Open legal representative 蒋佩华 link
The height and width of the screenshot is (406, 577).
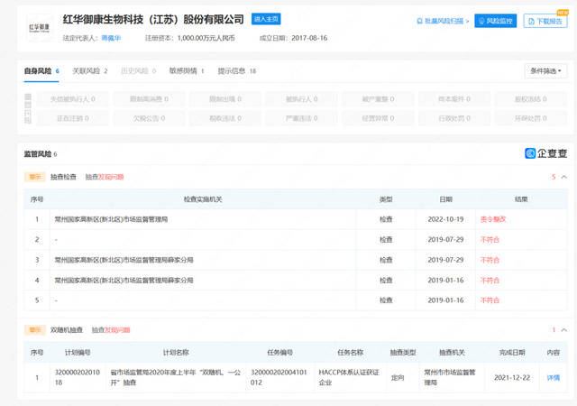coord(113,37)
